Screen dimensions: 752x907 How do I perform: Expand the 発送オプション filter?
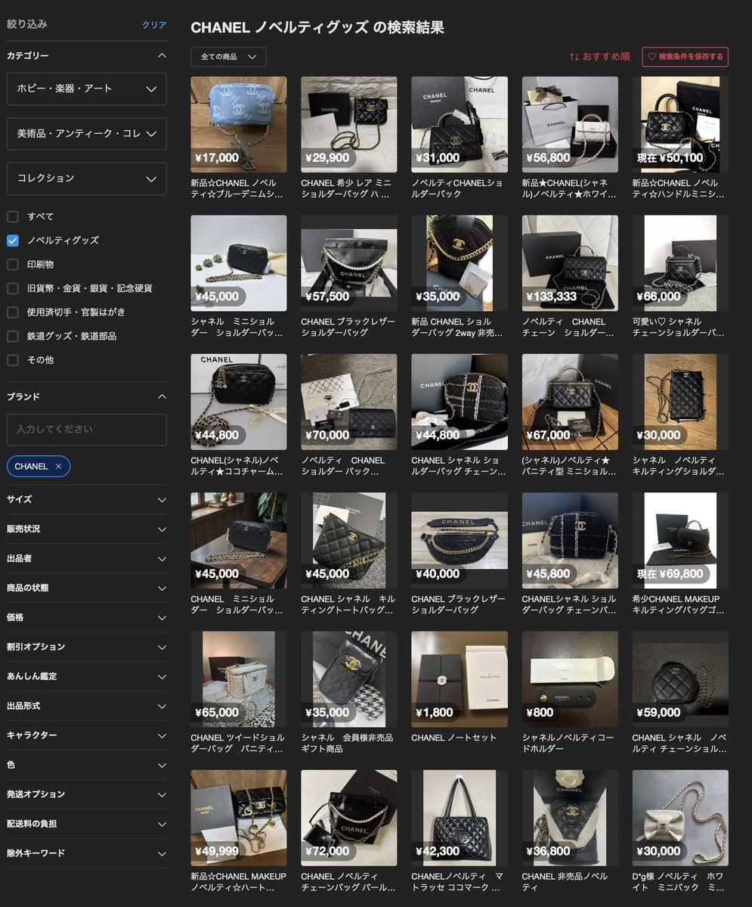[x=87, y=794]
